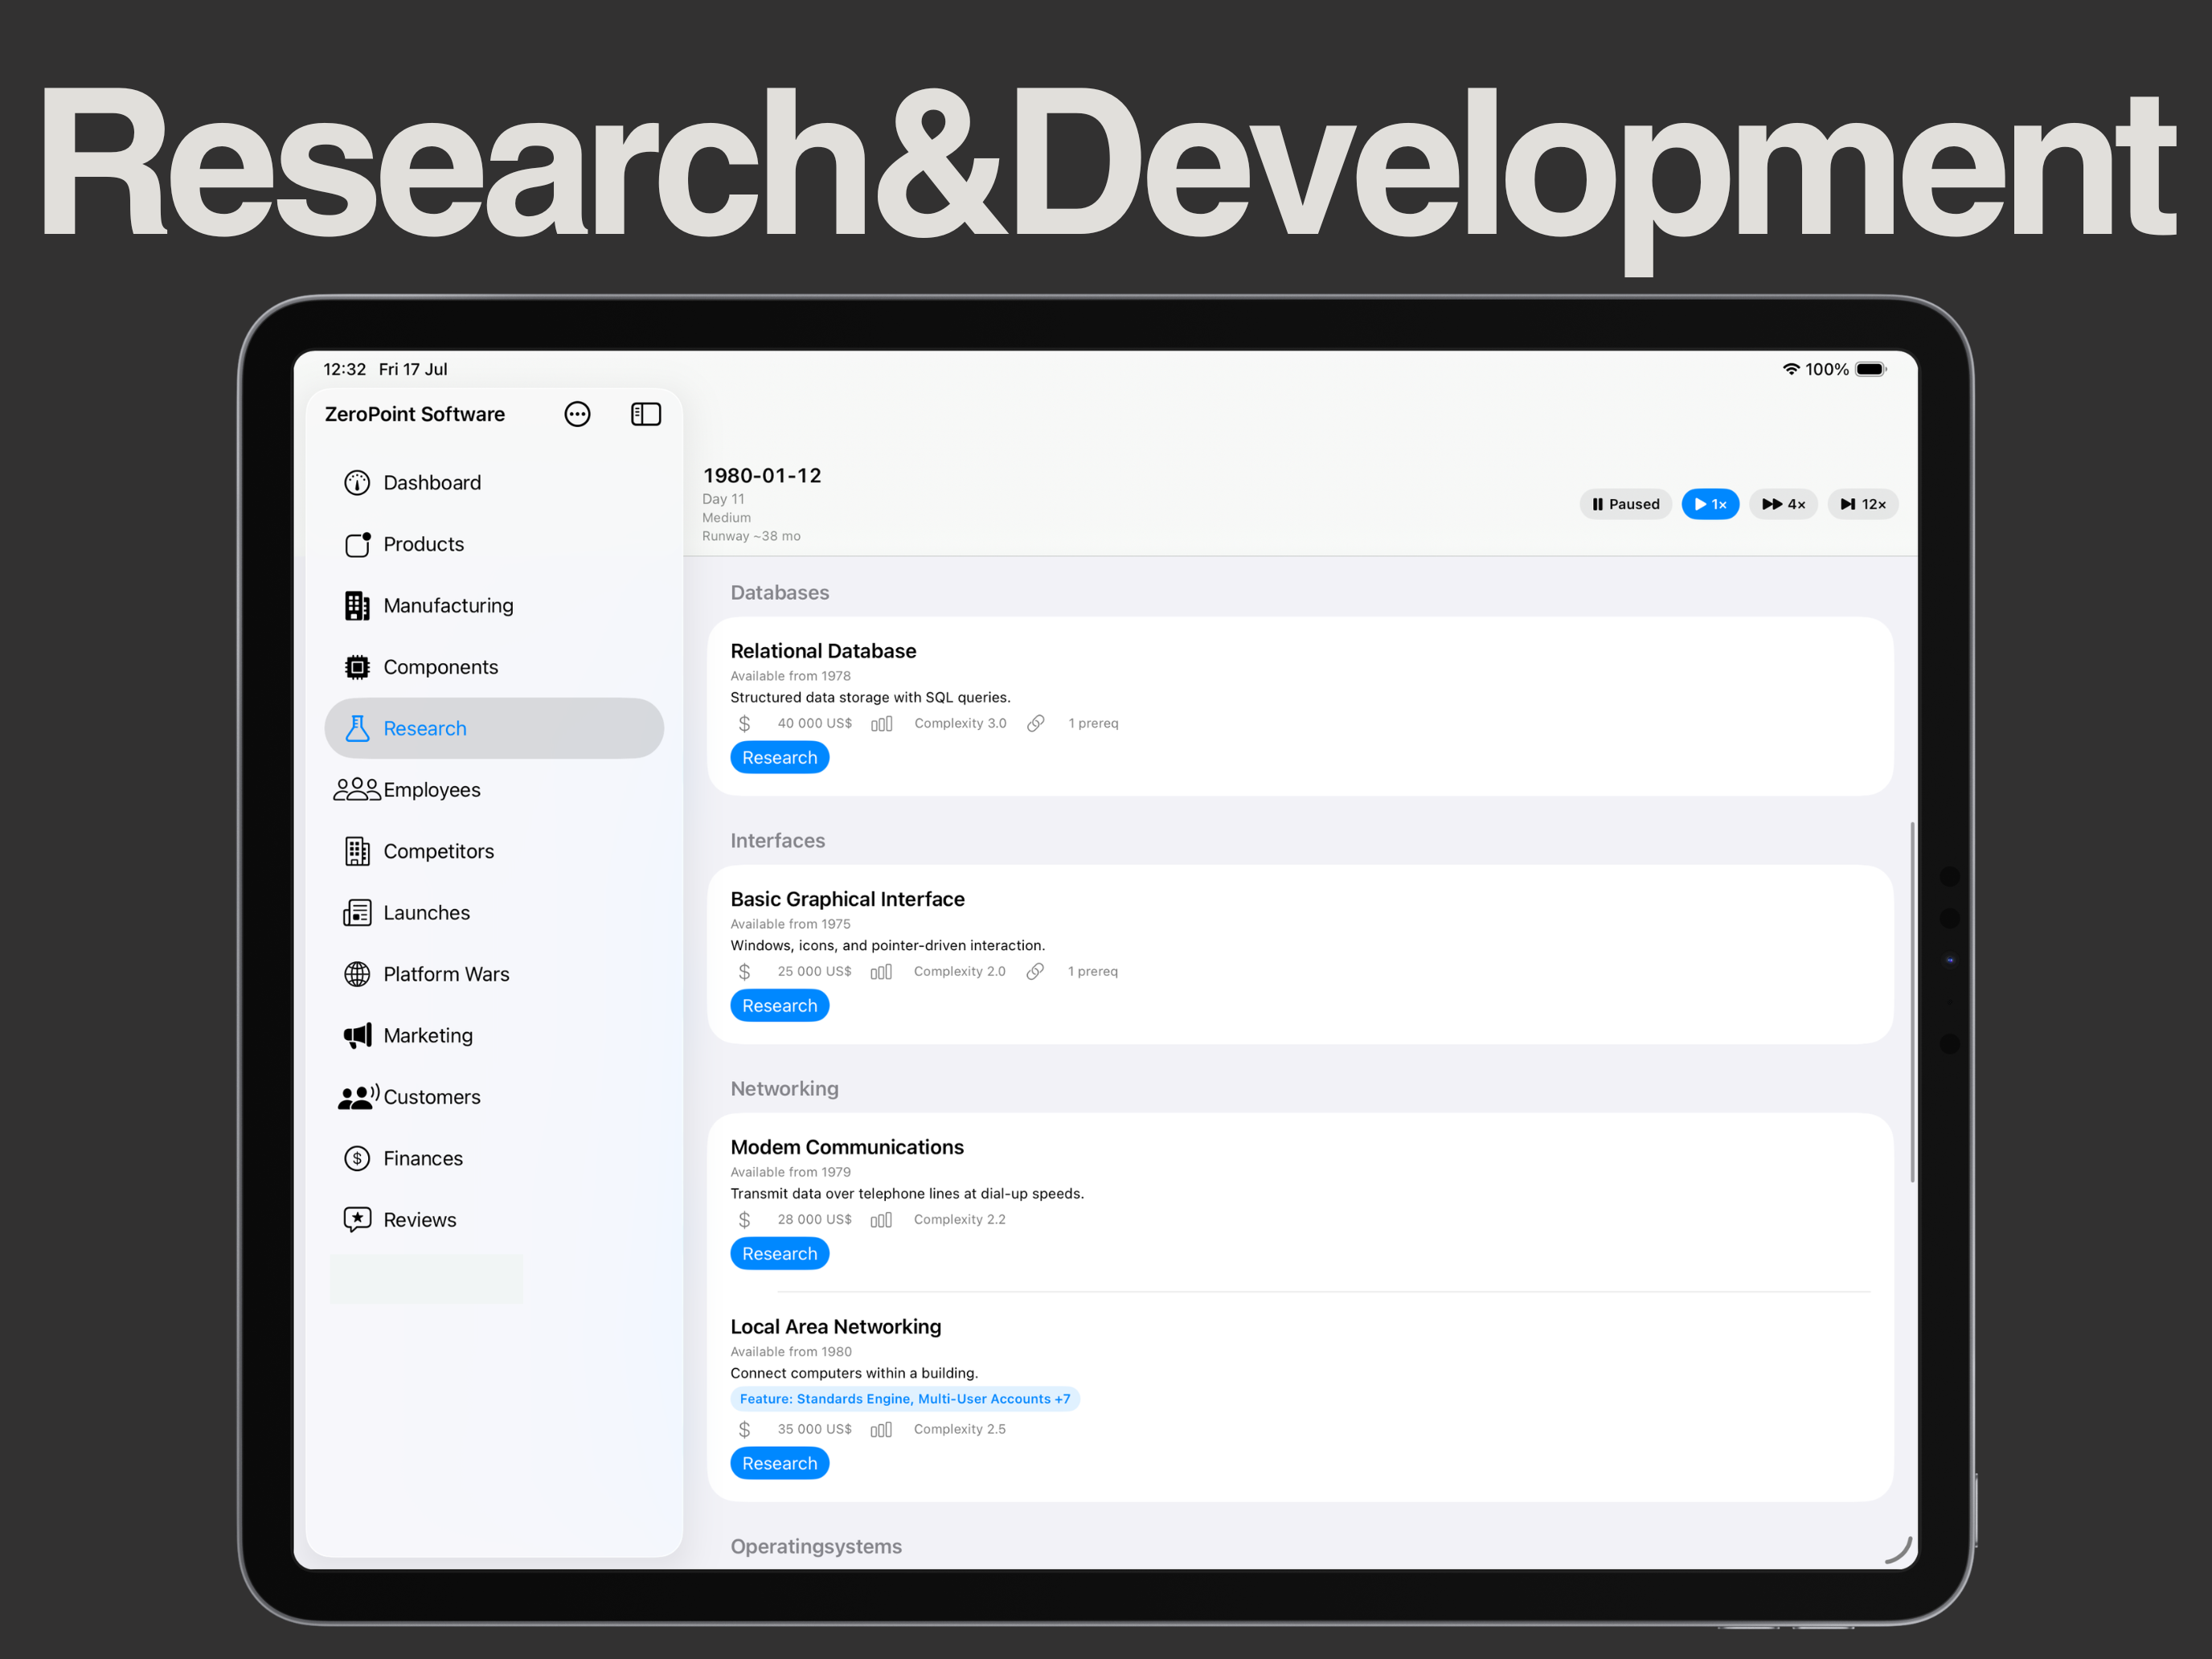Set game speed to 12x
The width and height of the screenshot is (2212, 1659).
(1863, 504)
